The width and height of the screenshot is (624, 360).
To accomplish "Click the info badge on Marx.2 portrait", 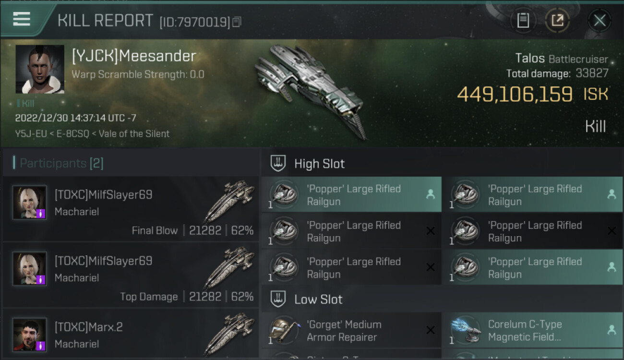I will point(41,346).
